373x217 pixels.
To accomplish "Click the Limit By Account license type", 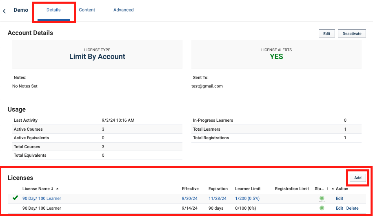I will coord(97,57).
